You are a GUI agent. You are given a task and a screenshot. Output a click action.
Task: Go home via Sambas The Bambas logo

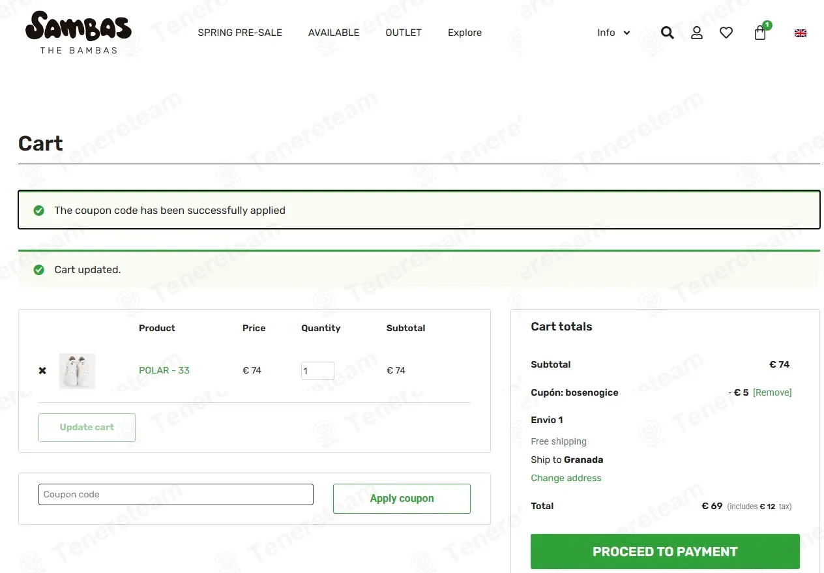[x=78, y=33]
